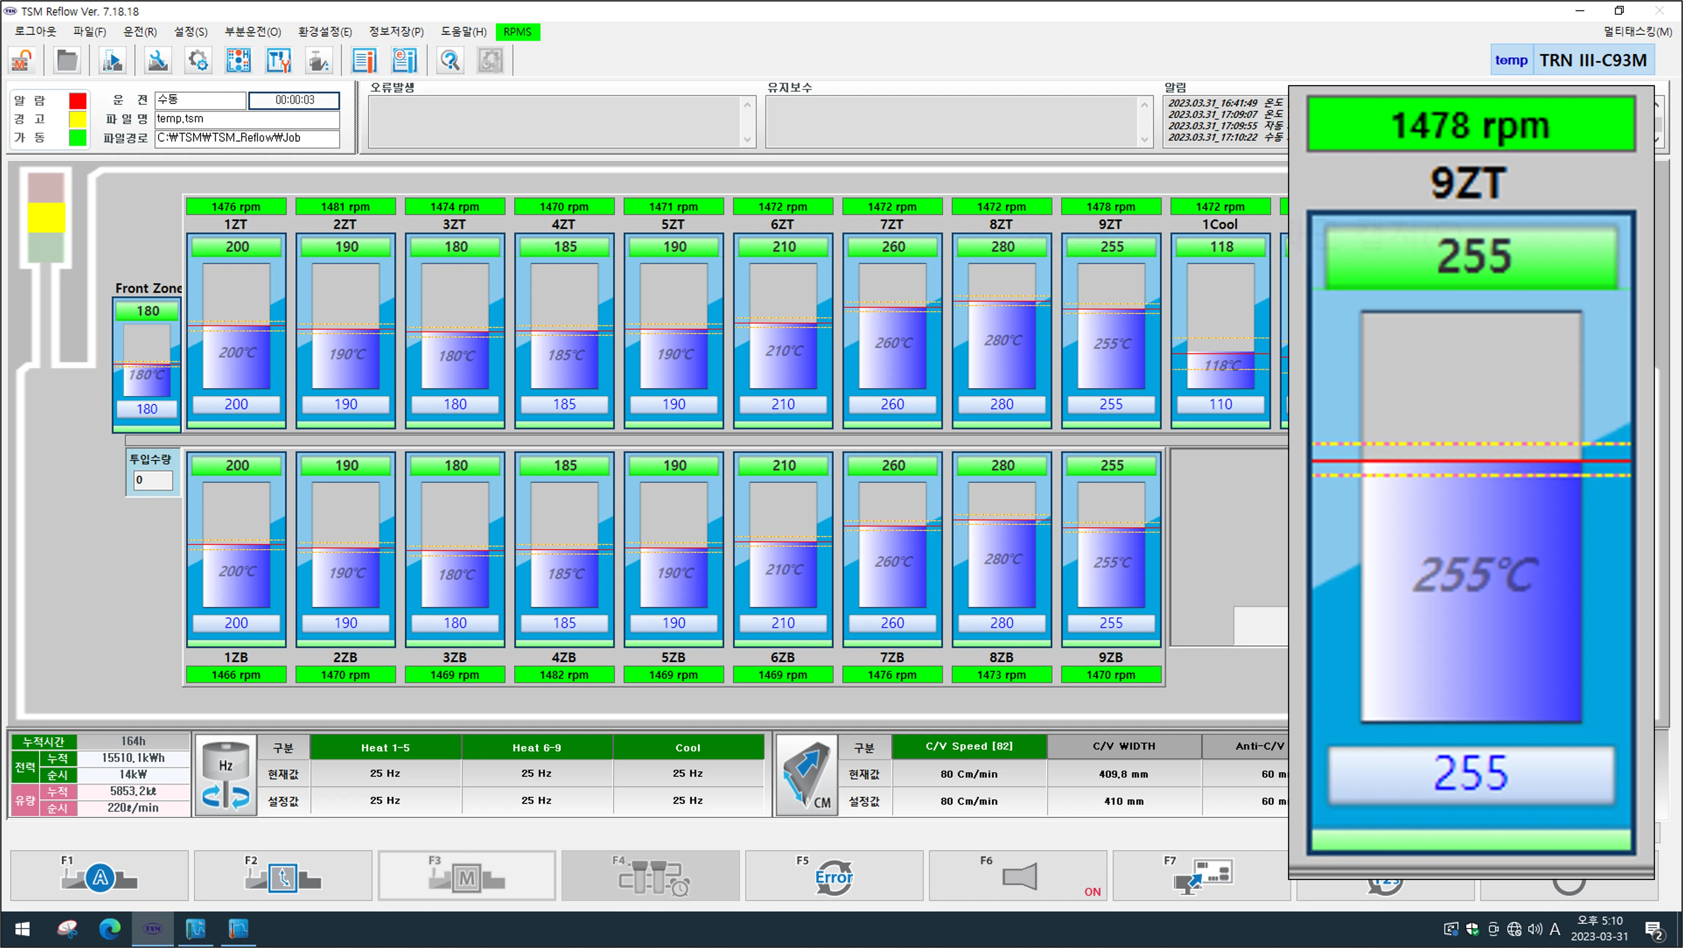Click the 8ZB temperature level gauge

click(1002, 545)
